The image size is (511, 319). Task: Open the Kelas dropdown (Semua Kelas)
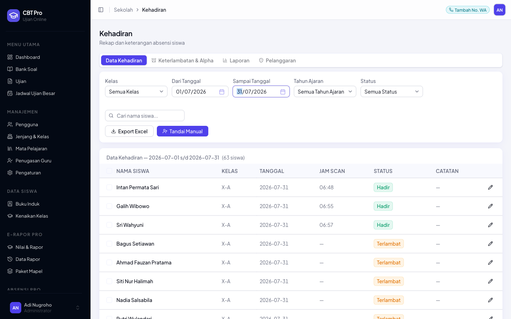[x=136, y=91]
